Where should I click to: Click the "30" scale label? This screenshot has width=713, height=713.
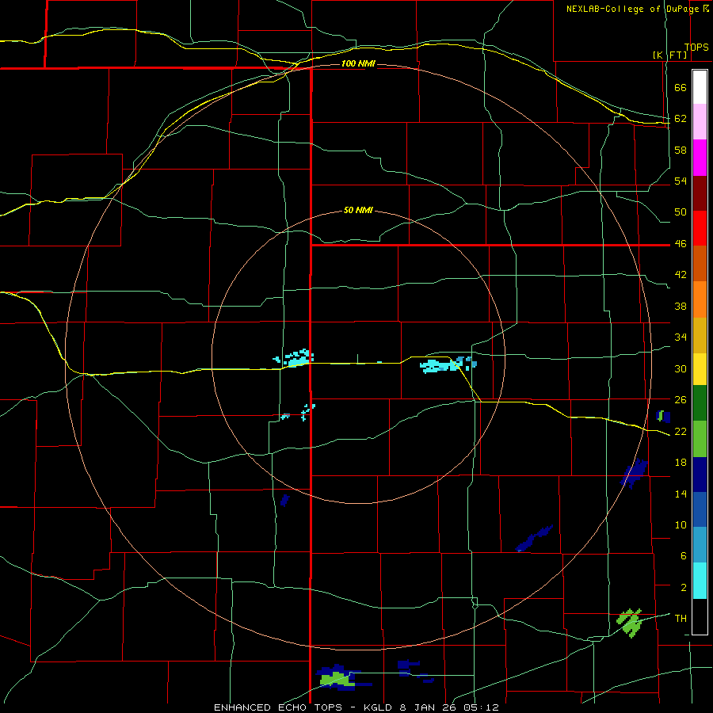click(681, 368)
